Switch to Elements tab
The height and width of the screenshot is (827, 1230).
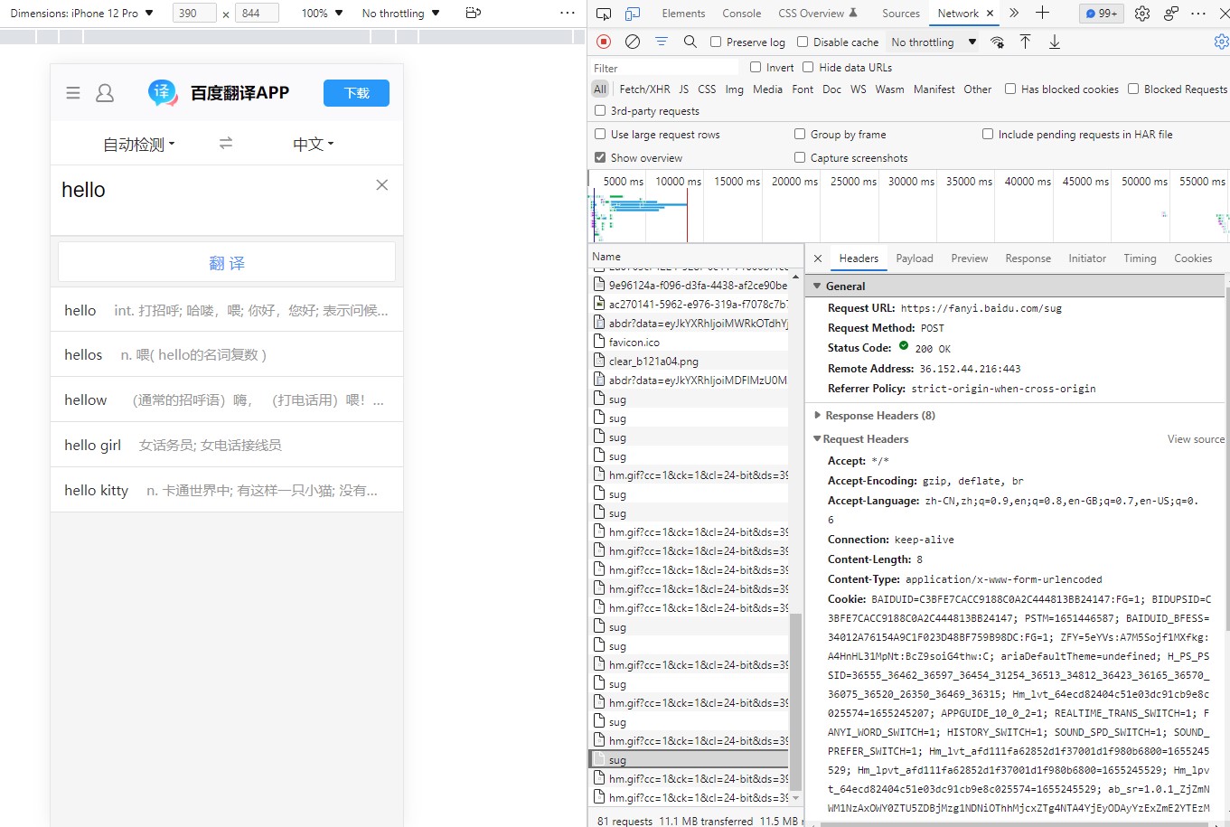(x=683, y=14)
